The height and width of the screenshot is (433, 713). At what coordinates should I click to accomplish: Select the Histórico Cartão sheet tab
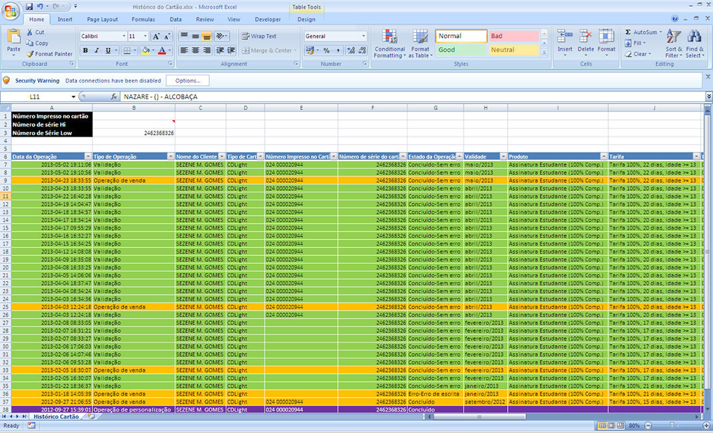pyautogui.click(x=55, y=416)
